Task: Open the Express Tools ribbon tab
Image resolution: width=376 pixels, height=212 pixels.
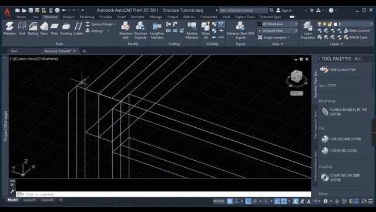Action: [245, 17]
